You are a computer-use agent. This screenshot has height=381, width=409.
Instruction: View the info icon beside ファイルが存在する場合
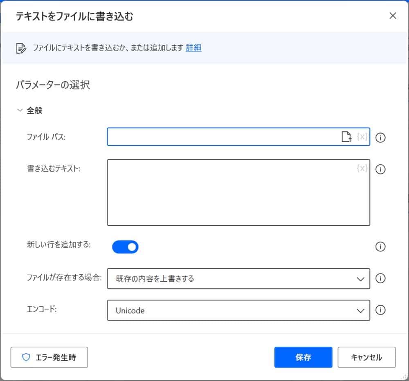[380, 278]
